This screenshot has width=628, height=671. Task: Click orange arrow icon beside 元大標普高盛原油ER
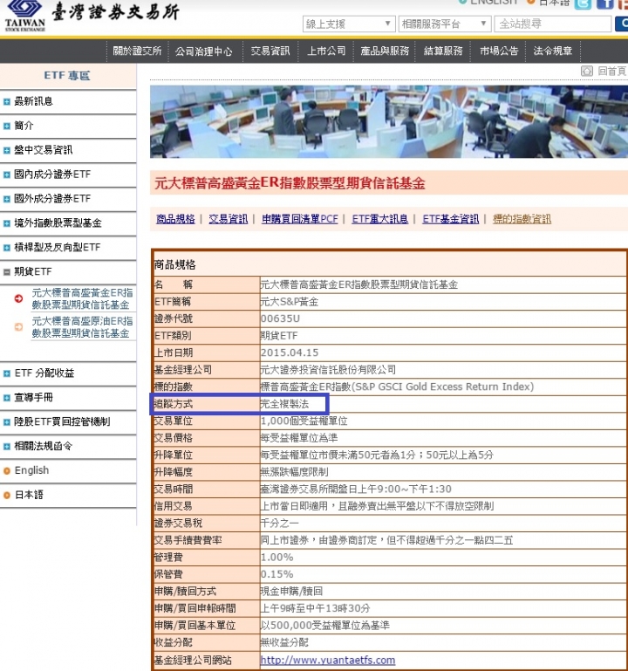point(18,327)
